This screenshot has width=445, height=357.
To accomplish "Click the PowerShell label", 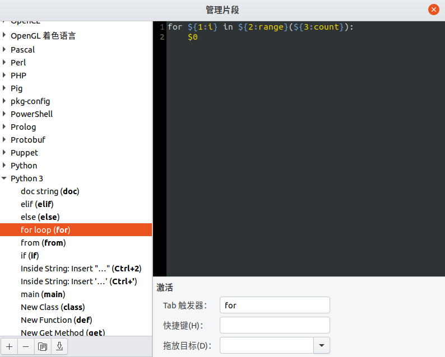I will click(32, 114).
